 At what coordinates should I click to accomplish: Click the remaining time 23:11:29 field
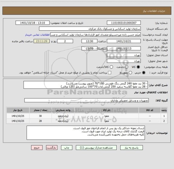click(x=42, y=41)
